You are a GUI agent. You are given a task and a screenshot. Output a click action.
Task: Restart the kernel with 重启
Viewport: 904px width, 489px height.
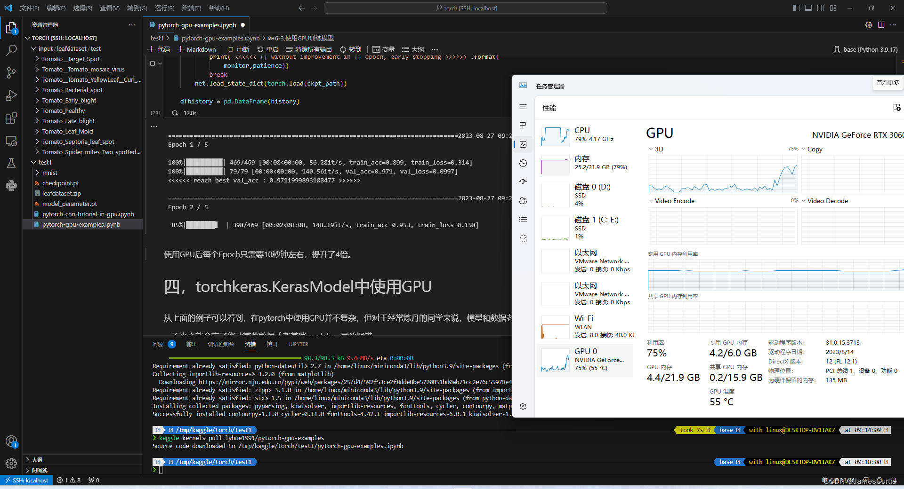(267, 49)
